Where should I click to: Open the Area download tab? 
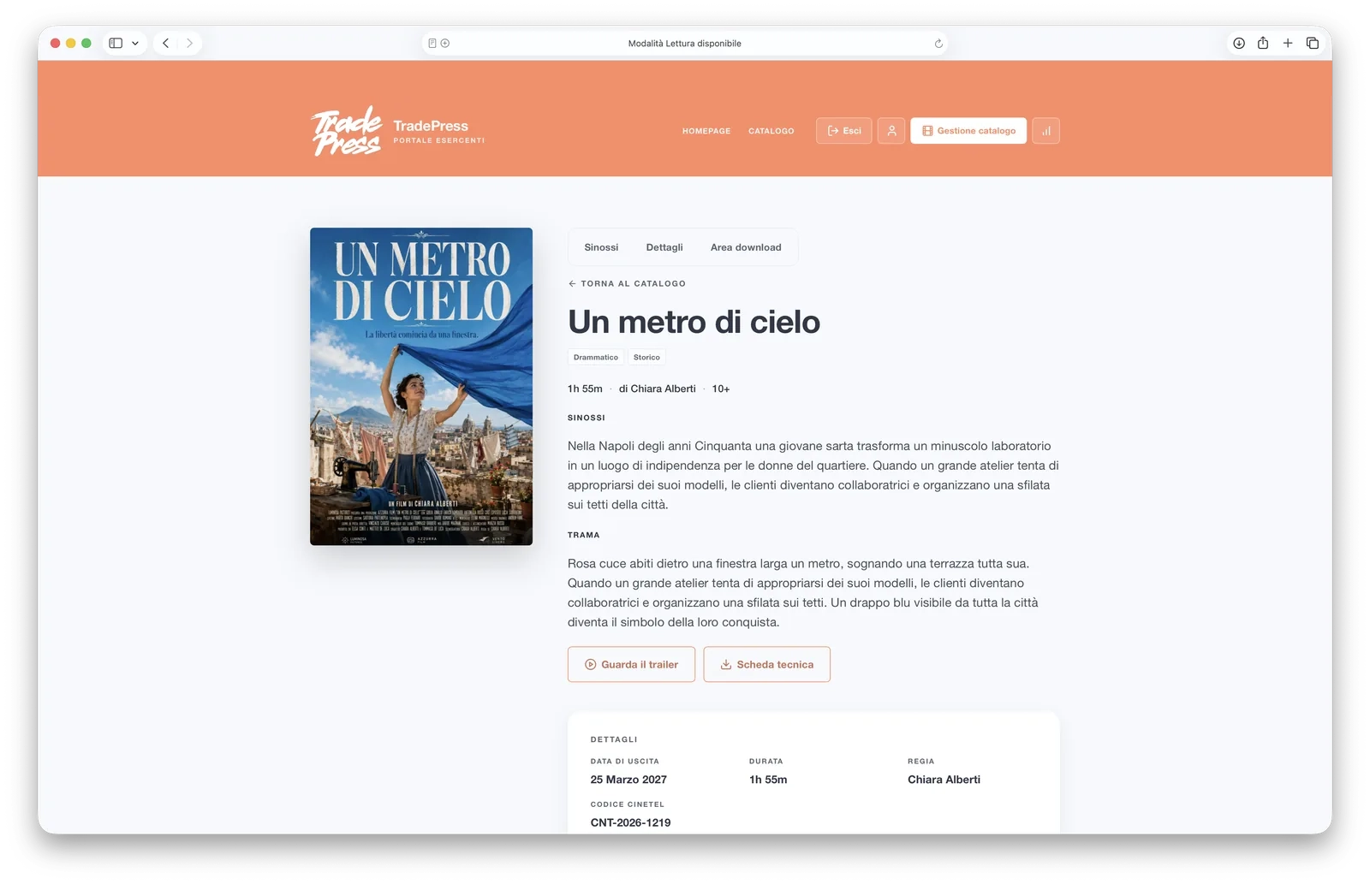(746, 247)
